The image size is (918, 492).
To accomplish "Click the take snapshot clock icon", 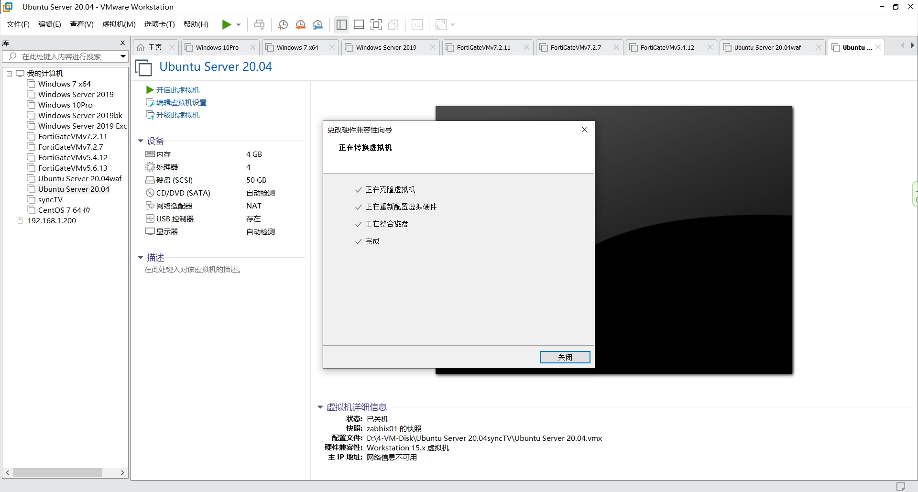I will click(x=283, y=25).
